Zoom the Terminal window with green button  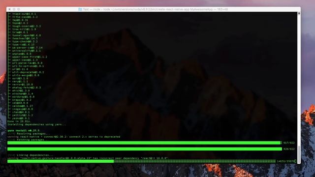19,9
